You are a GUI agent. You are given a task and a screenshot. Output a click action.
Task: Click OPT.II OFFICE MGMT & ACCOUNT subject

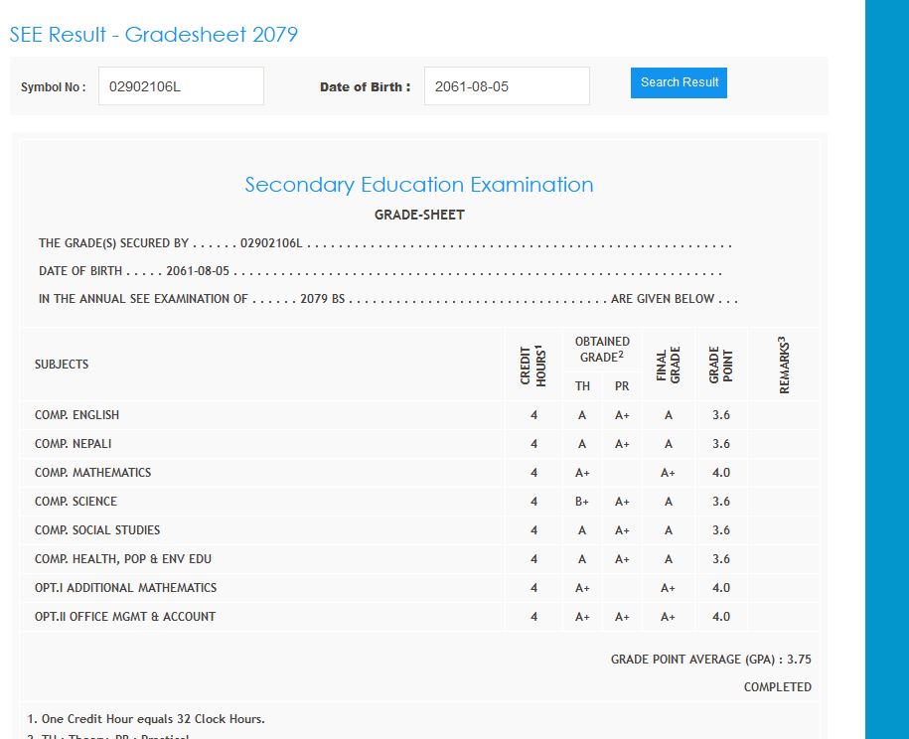[x=125, y=617]
